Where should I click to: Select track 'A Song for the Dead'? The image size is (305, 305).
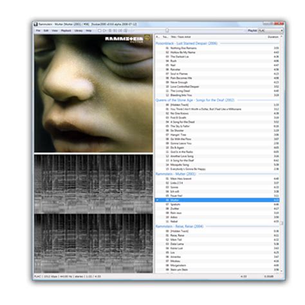[217, 122]
